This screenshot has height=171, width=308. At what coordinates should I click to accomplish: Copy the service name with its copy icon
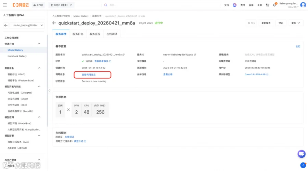click(x=124, y=55)
